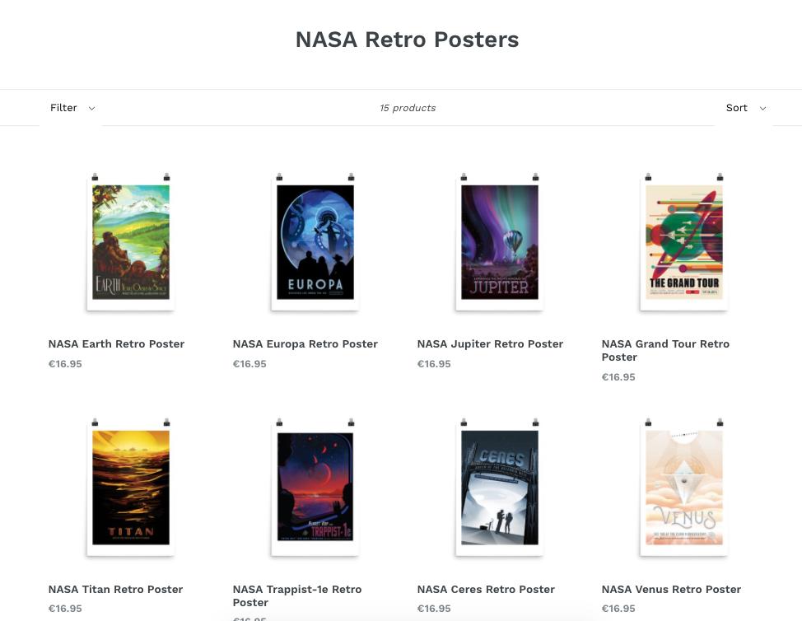This screenshot has width=802, height=621.
Task: Open the NASA Europa poster image
Action: (x=315, y=242)
